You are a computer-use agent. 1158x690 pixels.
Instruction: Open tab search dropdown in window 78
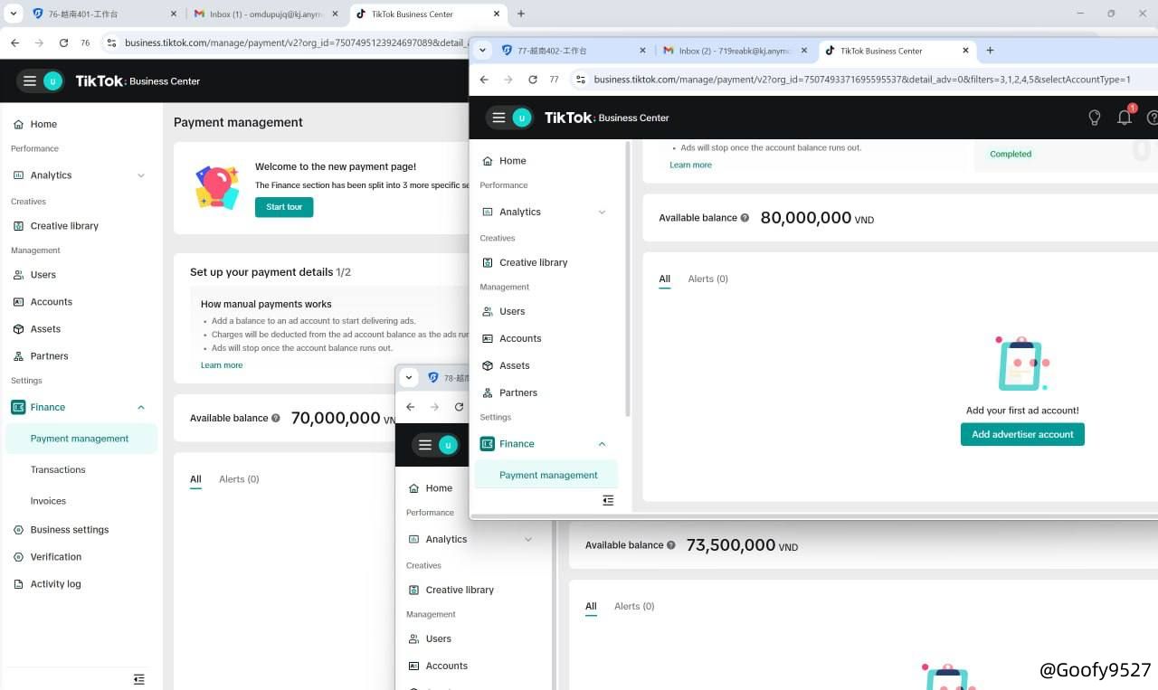[409, 377]
